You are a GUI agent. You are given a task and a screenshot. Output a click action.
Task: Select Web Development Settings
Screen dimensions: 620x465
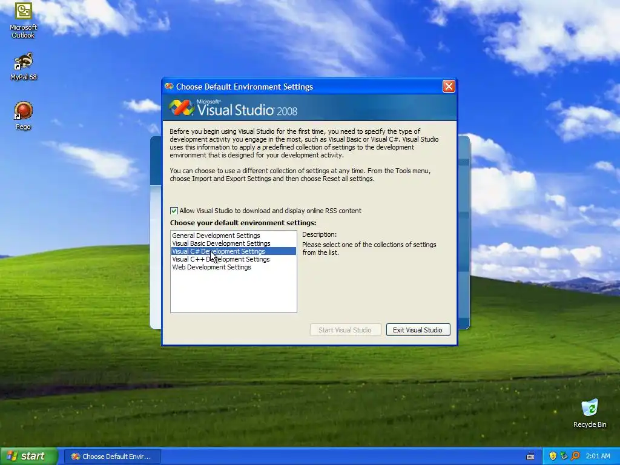(x=233, y=267)
